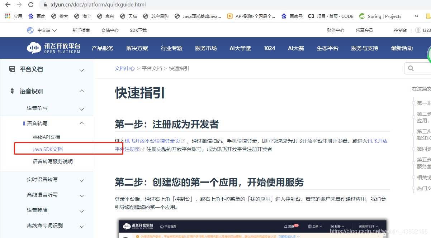Click the 文档中心 top link
The image size is (431, 238).
(110, 30)
